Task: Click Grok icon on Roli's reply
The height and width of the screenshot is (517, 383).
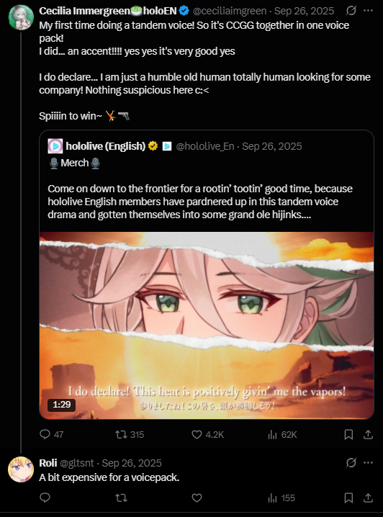Action: (x=351, y=463)
